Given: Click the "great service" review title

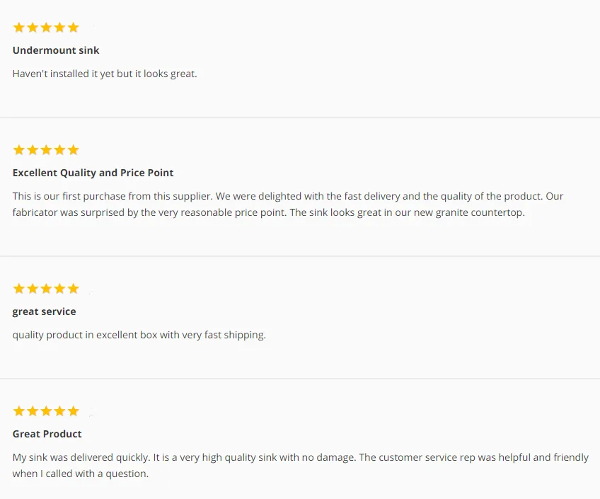Looking at the screenshot, I should (x=44, y=311).
